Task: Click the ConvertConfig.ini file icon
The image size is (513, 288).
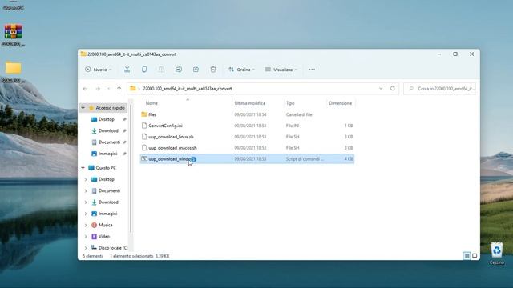Action: coord(144,126)
